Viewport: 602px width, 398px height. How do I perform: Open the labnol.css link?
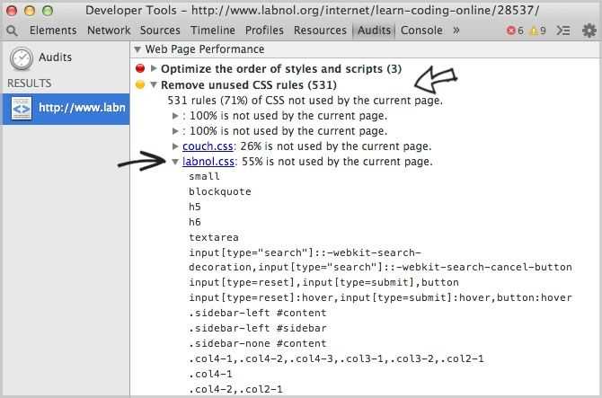[208, 162]
